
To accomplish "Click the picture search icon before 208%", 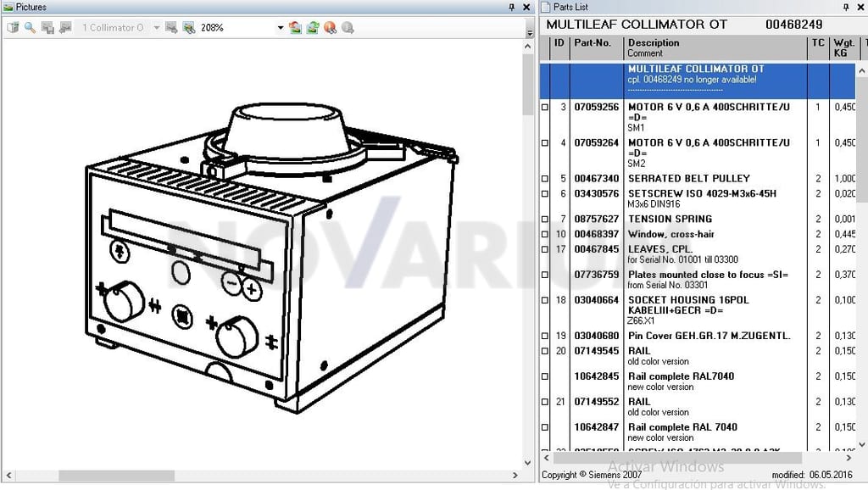I will point(189,27).
